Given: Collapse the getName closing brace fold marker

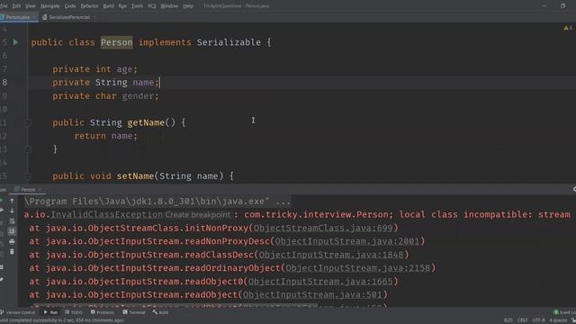Looking at the screenshot, I should click(x=28, y=149).
